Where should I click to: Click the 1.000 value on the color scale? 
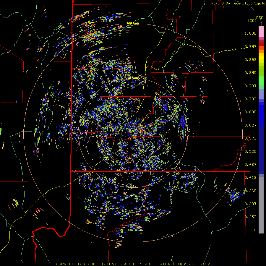(x=250, y=33)
